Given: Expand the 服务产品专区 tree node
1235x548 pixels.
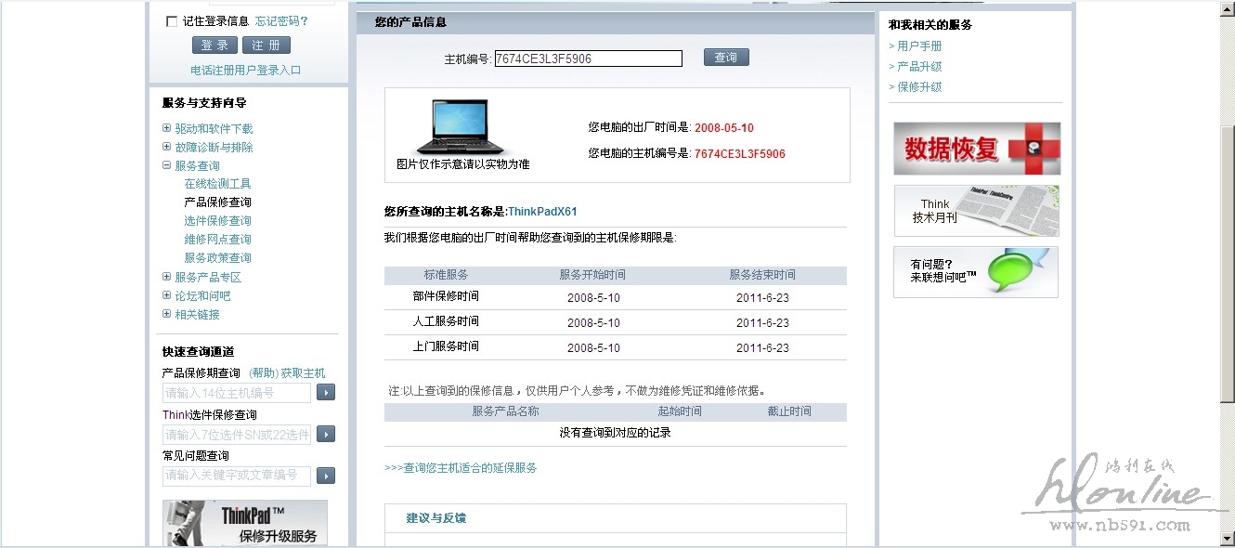Looking at the screenshot, I should coord(167,277).
